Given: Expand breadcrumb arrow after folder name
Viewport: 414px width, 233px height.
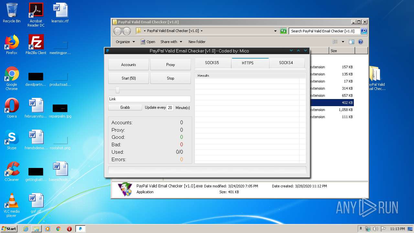Looking at the screenshot, I should [202, 31].
